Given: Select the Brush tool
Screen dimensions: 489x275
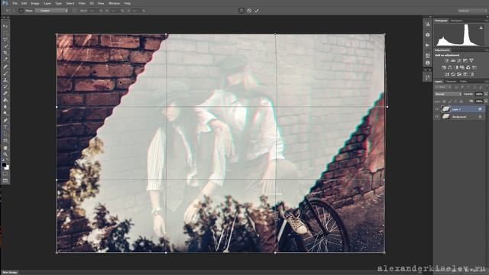Looking at the screenshot, I should 5,73.
